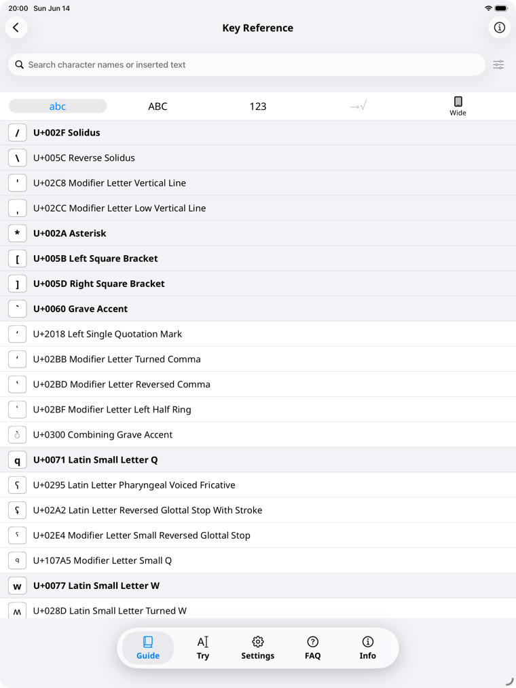Open the FAQ tab in bottom bar
The width and height of the screenshot is (516, 688).
coord(313,648)
